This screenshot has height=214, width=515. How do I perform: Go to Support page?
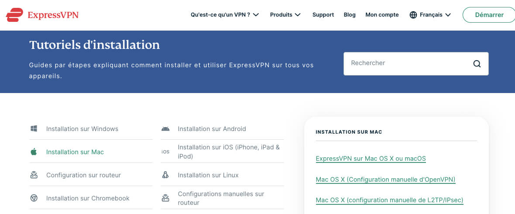(323, 15)
